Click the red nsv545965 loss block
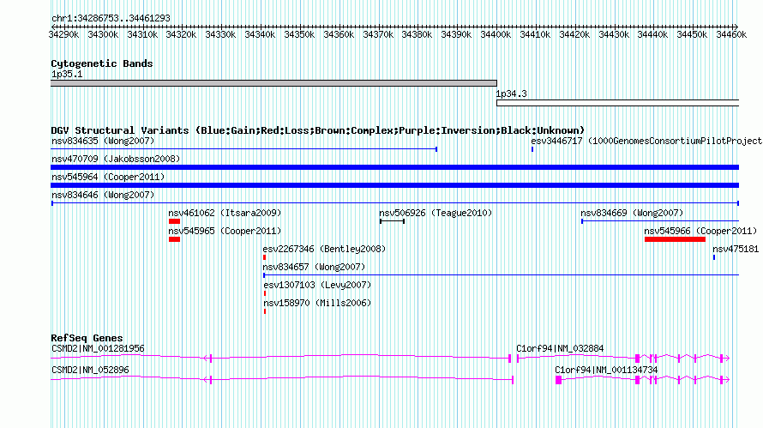The image size is (763, 428). pyautogui.click(x=174, y=239)
